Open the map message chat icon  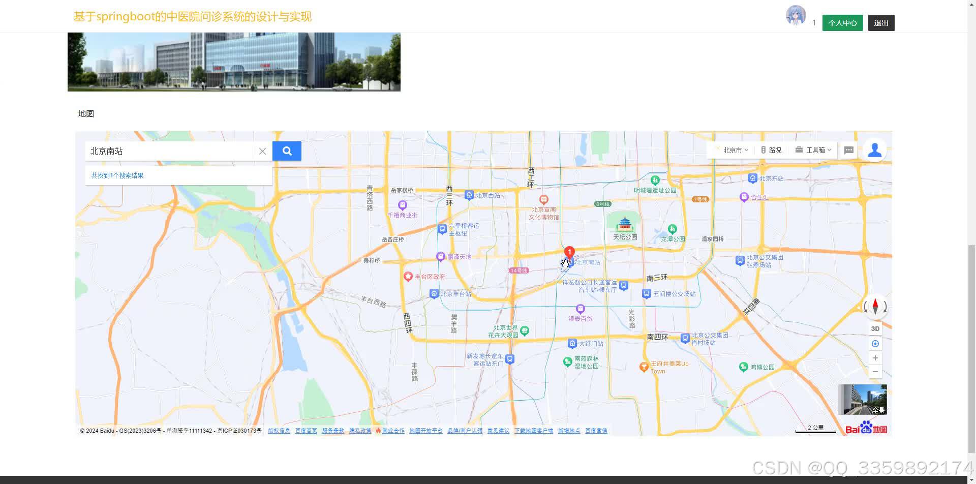pos(849,150)
